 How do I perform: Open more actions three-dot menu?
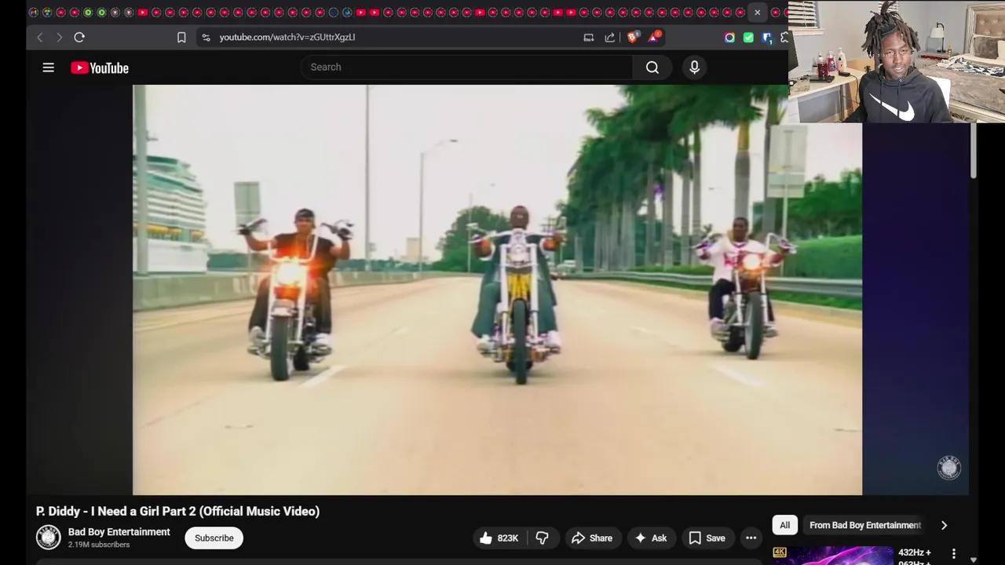pos(751,538)
